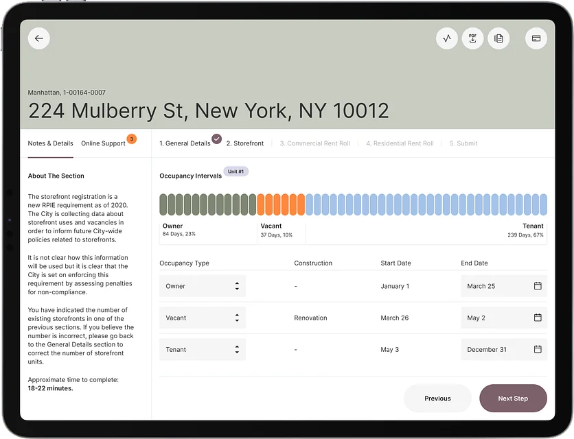Go to step 1 General Details

click(x=185, y=143)
